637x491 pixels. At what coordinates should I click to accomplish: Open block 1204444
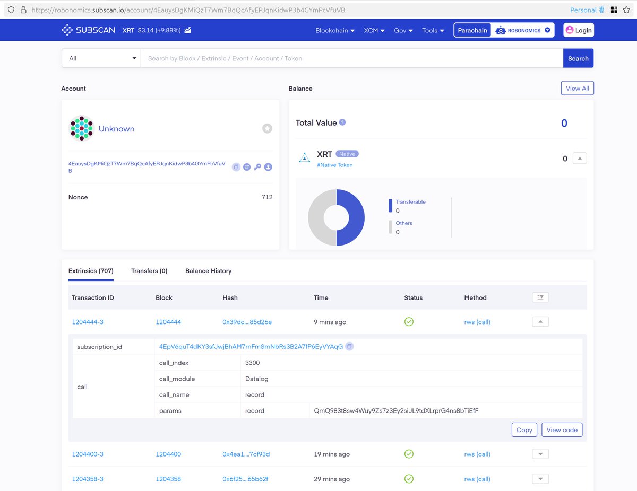point(168,322)
